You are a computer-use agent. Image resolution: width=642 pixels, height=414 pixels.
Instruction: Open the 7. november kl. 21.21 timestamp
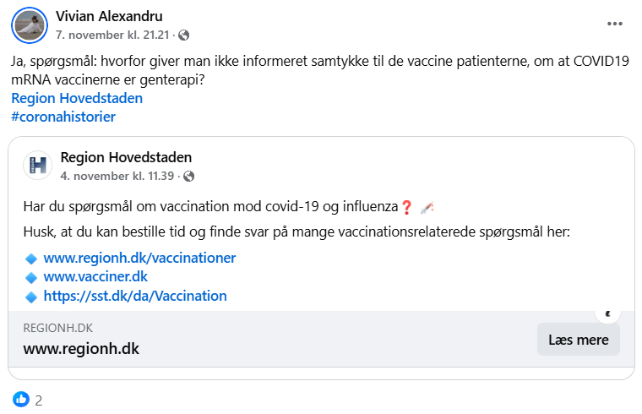(112, 35)
